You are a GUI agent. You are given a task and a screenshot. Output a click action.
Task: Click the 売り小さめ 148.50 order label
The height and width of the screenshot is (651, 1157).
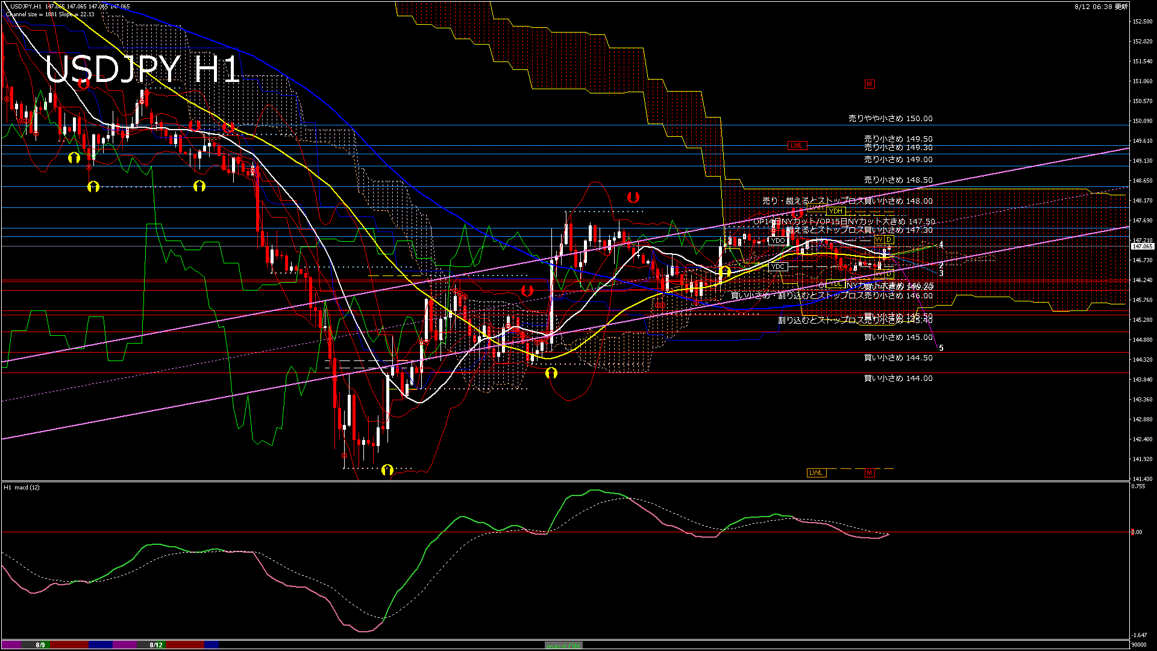pyautogui.click(x=898, y=180)
